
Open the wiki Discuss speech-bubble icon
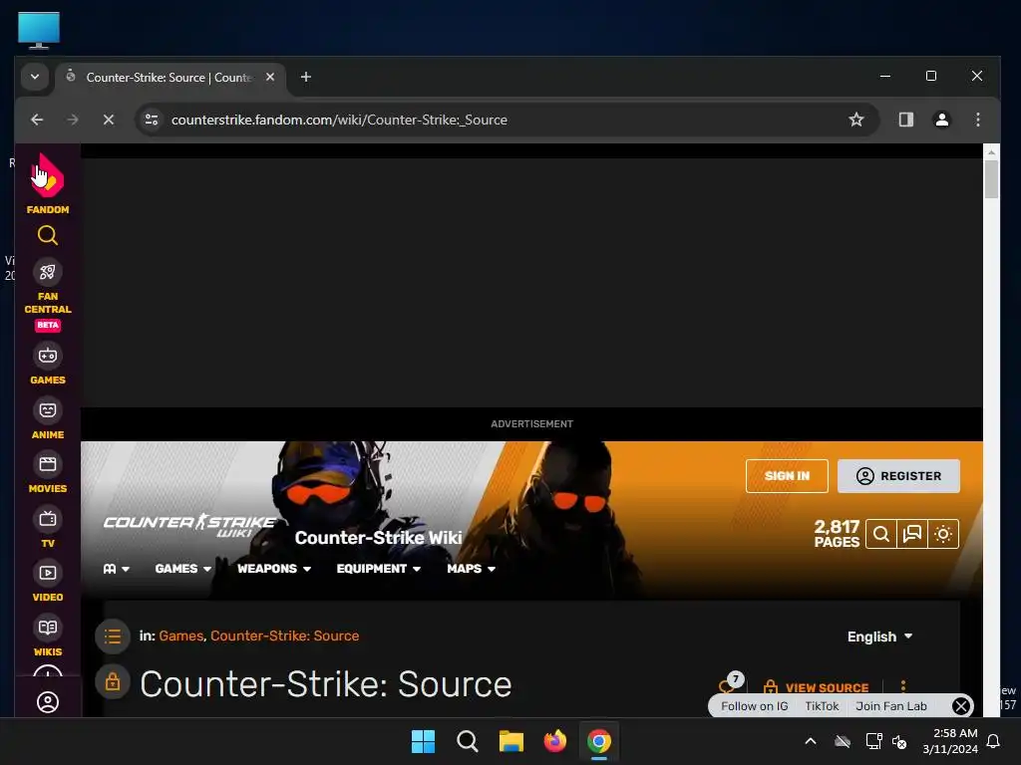[x=912, y=534]
